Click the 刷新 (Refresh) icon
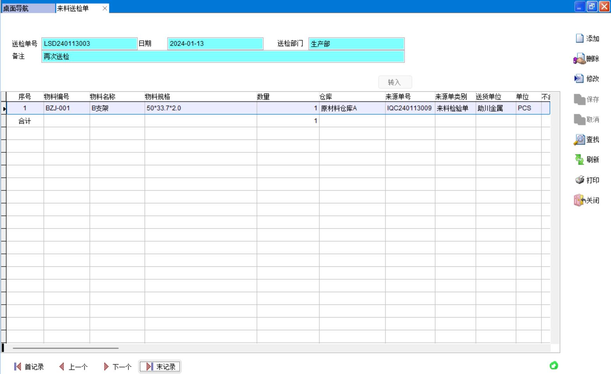Screen dimensions: 611x374 [579, 160]
